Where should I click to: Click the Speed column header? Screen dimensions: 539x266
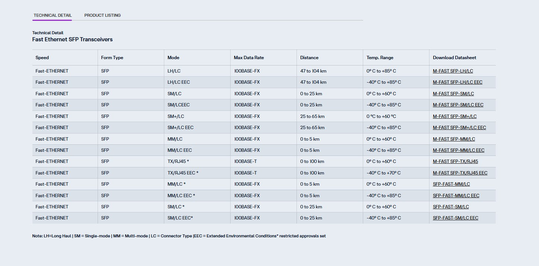pyautogui.click(x=42, y=58)
